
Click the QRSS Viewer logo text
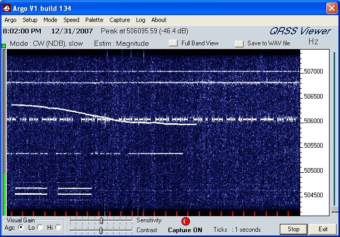[x=300, y=31]
